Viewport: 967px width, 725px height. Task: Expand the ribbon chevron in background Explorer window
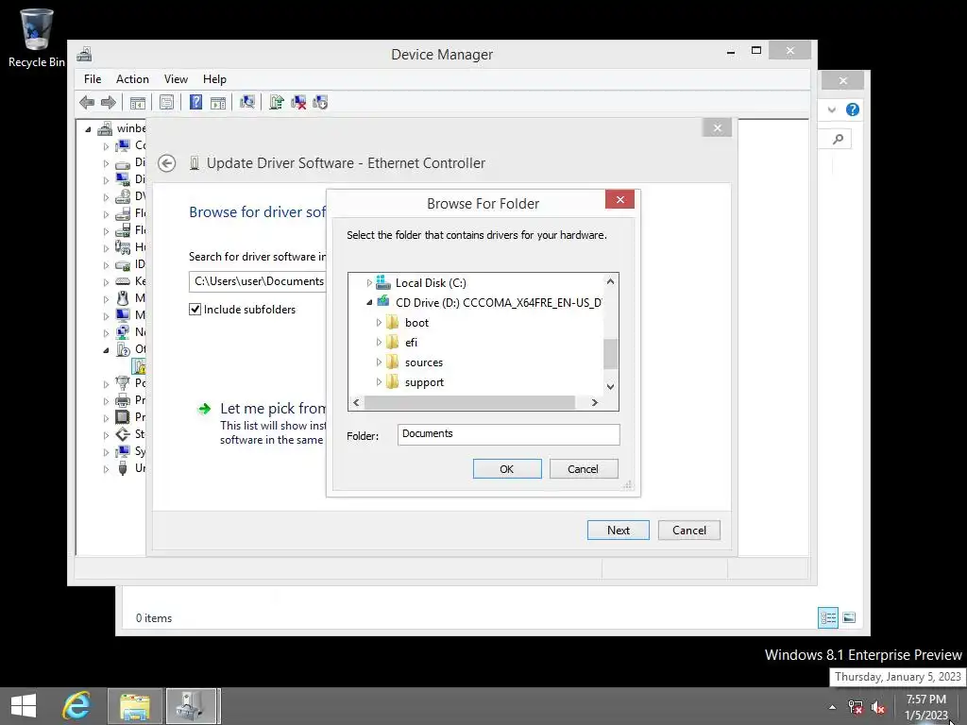831,110
